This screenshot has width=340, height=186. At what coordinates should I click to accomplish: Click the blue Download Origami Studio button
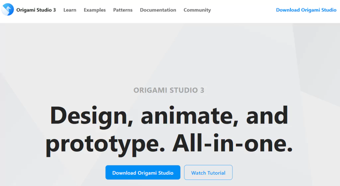(143, 172)
